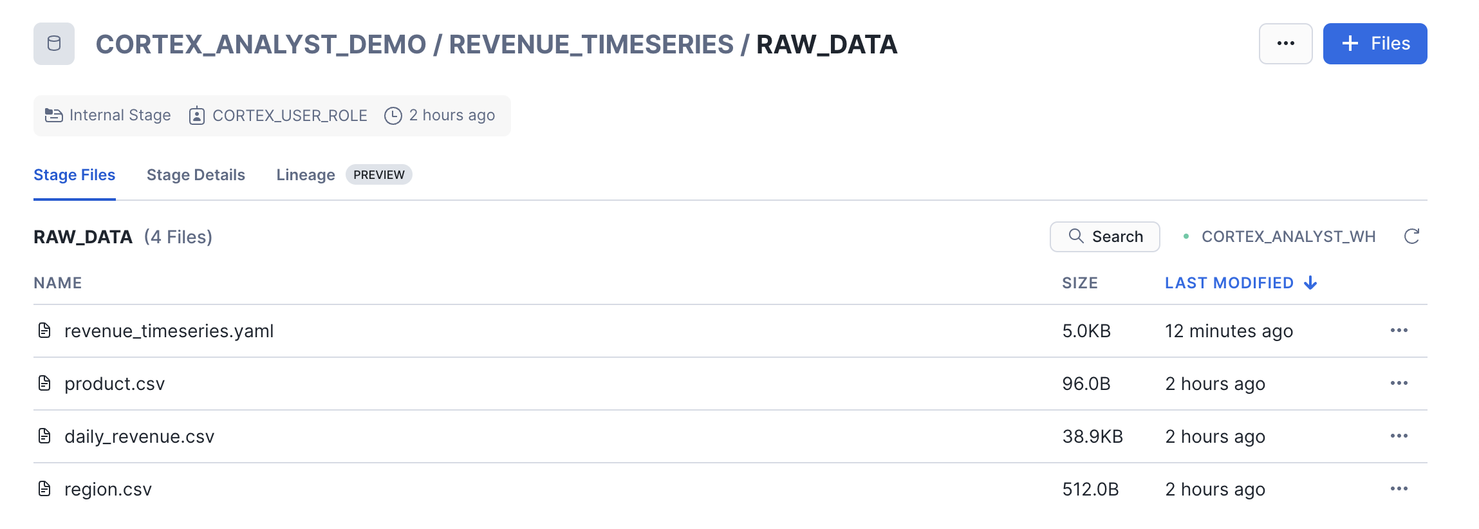Screen dimensions: 1479x529
Task: Open the actions menu for revenue_timeseries.yaml
Action: pos(1399,331)
